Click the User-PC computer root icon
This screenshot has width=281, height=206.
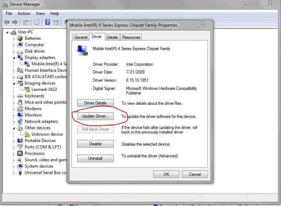click(13, 32)
